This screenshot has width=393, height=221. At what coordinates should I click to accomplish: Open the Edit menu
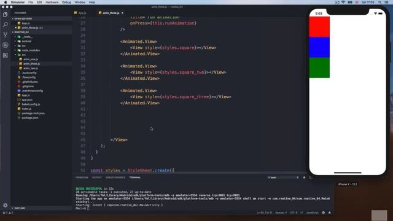(x=39, y=2)
